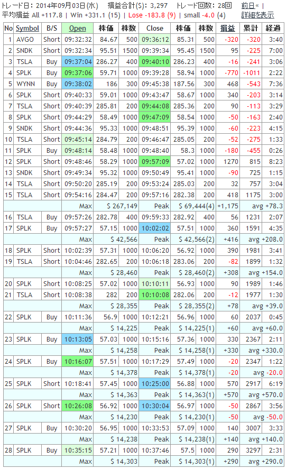The image size is (287, 469).
Task: Click the avg +78.3 value
Action: click(267, 206)
